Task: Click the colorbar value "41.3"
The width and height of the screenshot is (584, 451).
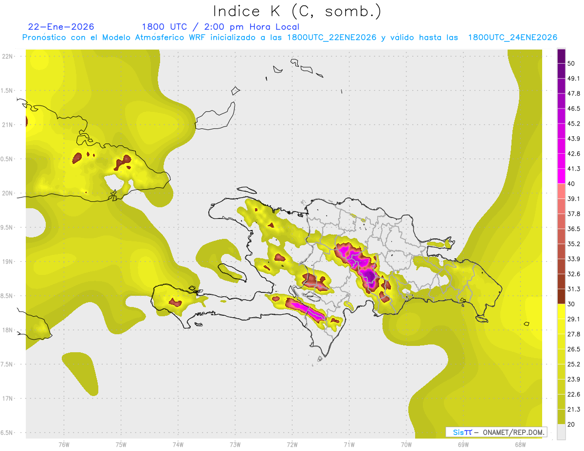Action: (x=574, y=169)
